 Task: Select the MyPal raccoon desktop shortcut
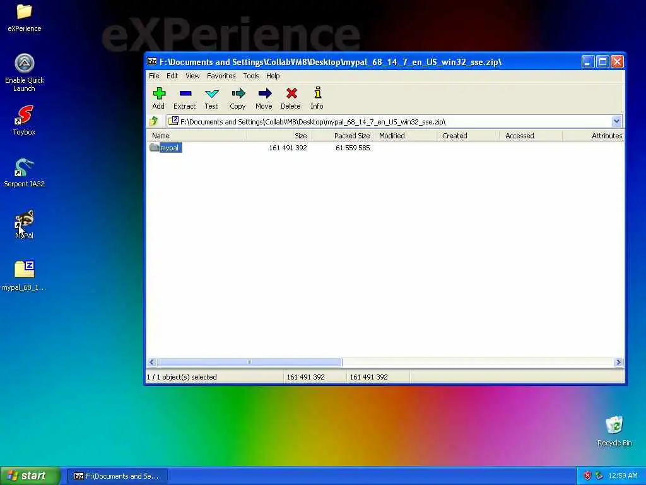(25, 224)
